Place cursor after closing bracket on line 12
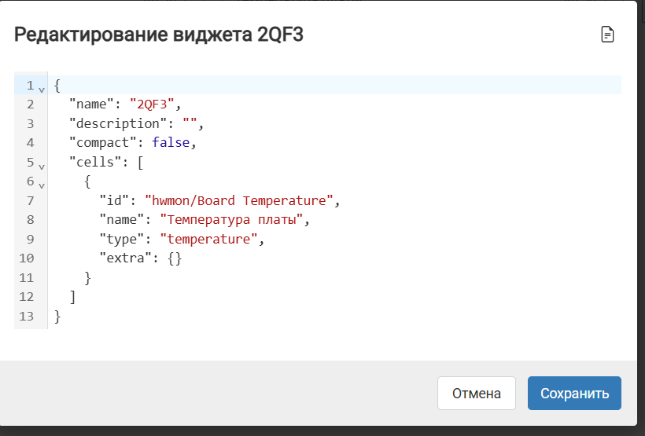Image resolution: width=645 pixels, height=436 pixels. (x=76, y=297)
